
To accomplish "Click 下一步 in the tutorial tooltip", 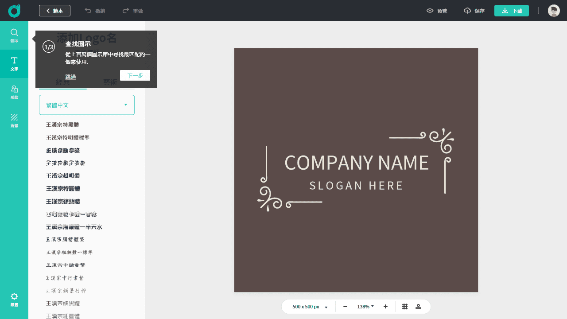I will click(x=135, y=75).
